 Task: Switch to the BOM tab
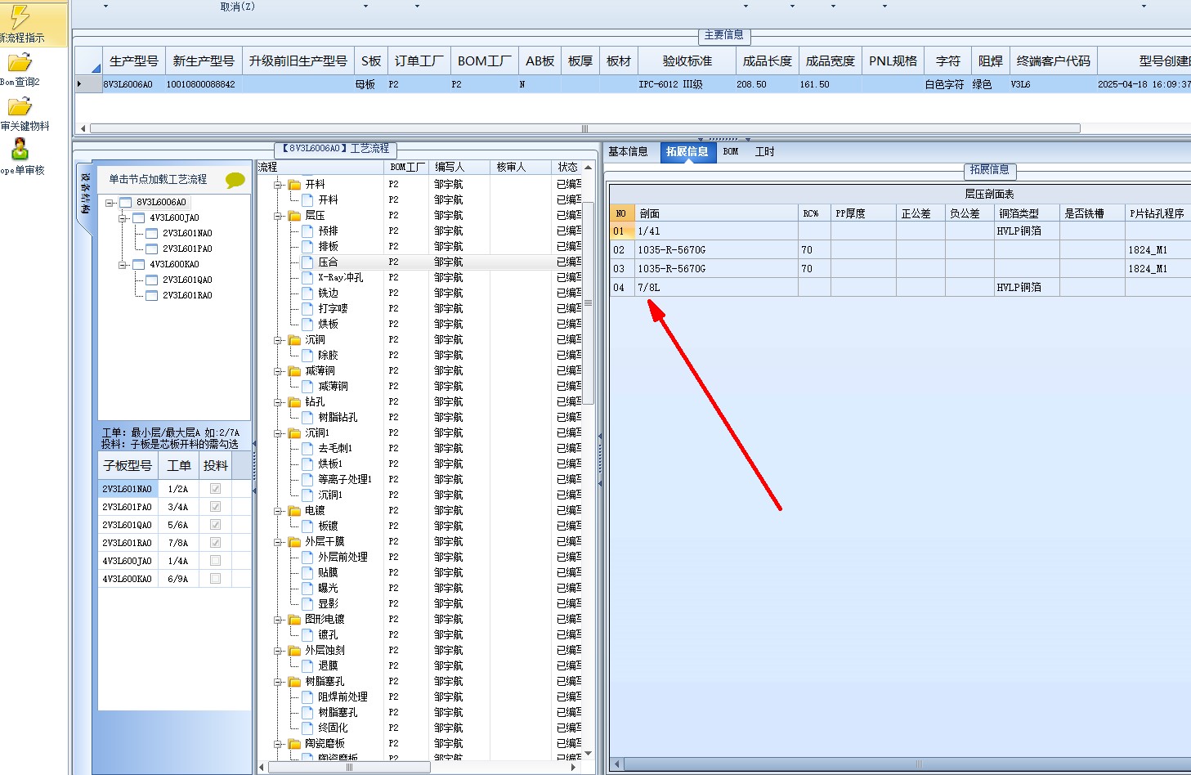pos(731,152)
